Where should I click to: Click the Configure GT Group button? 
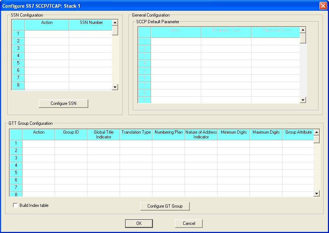pyautogui.click(x=165, y=206)
